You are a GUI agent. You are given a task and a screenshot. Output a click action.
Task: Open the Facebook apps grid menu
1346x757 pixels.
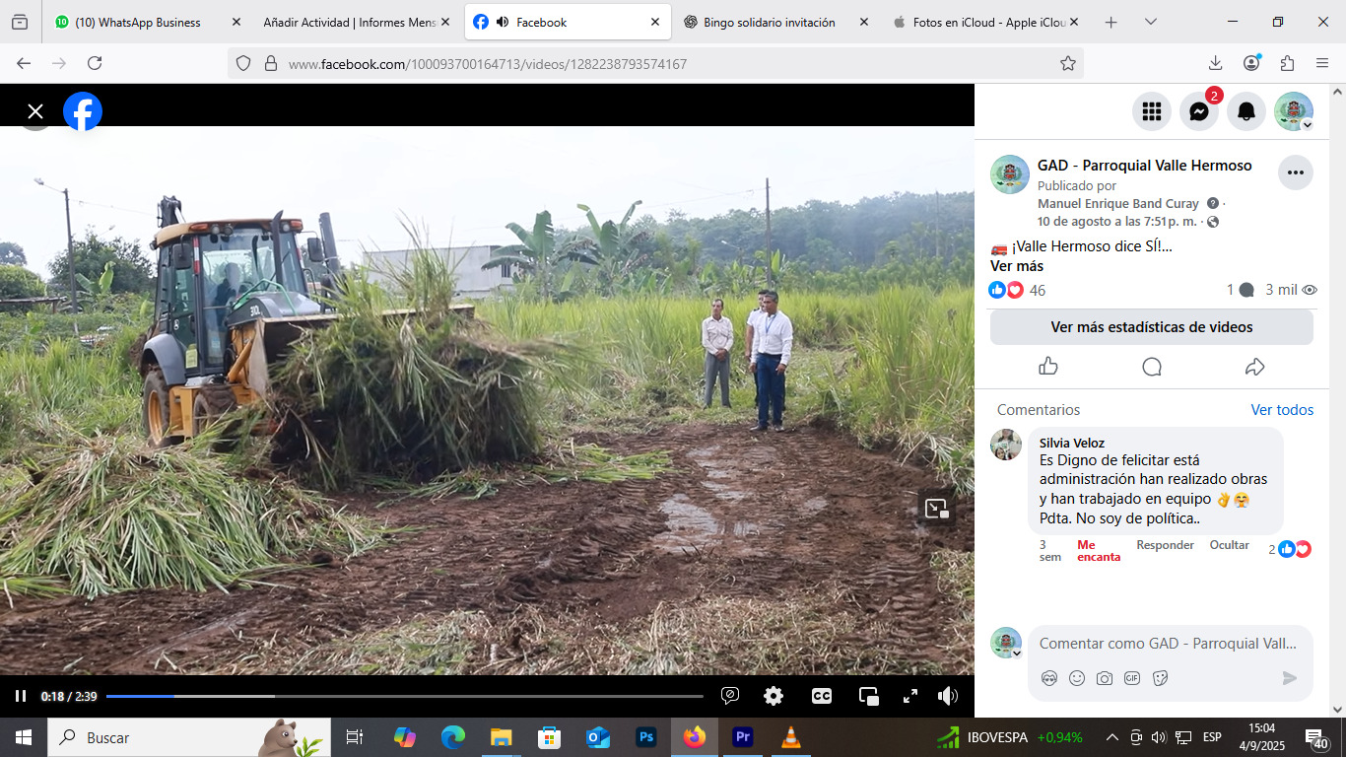click(1151, 111)
